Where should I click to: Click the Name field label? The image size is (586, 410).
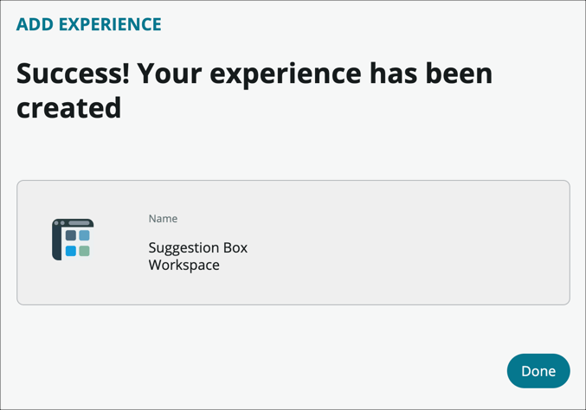pyautogui.click(x=163, y=219)
